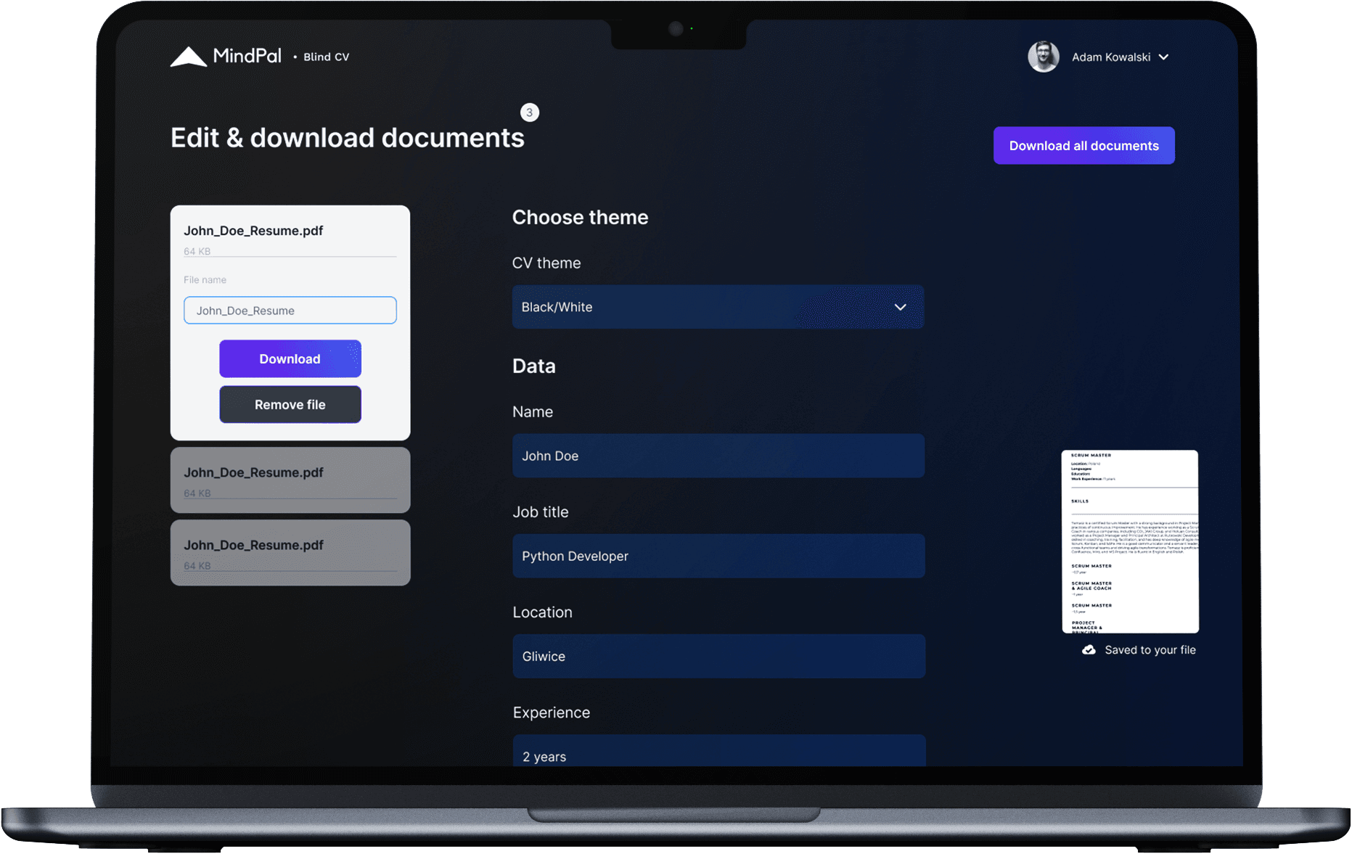Click the cloud saved status icon
Screen dimensions: 1352x854
[1089, 650]
